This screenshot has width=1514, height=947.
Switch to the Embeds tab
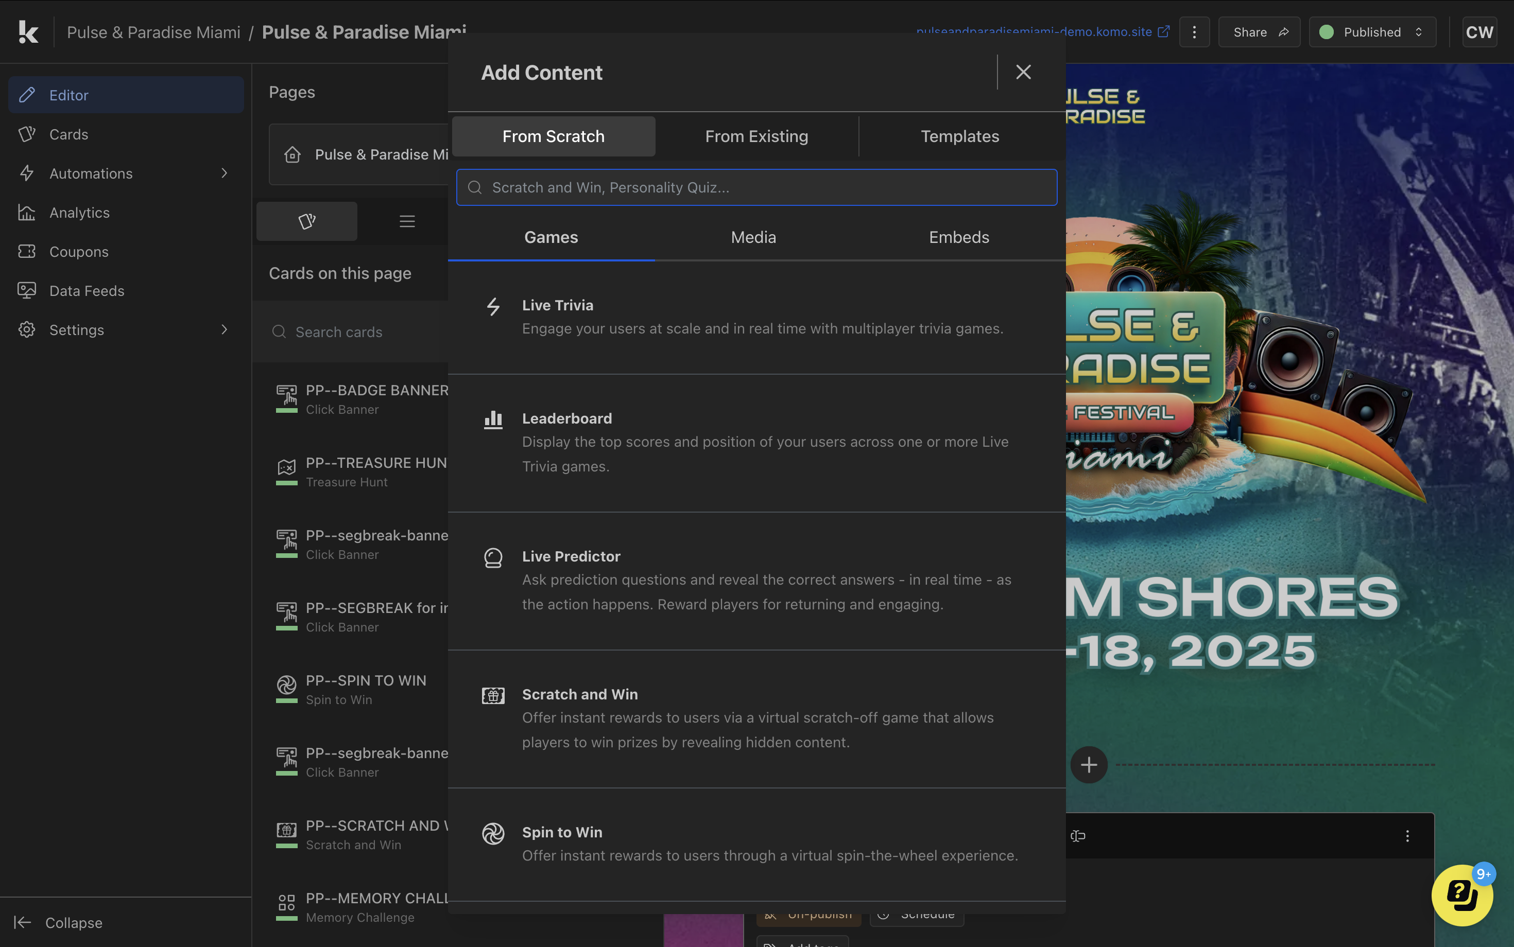pyautogui.click(x=959, y=237)
